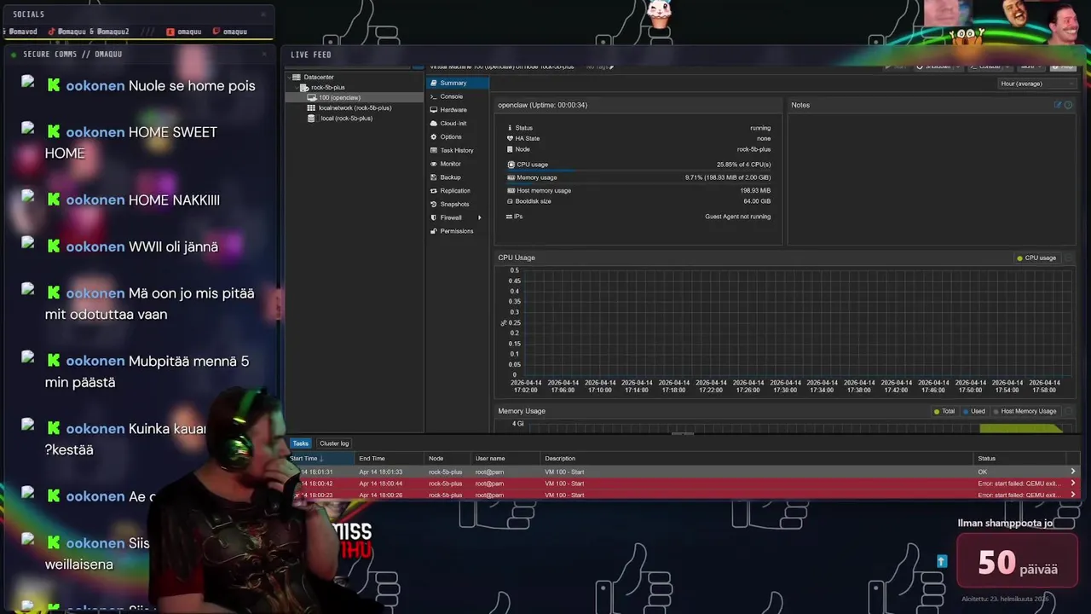The width and height of the screenshot is (1091, 614).
Task: Click the Firewall shield icon
Action: pos(434,217)
